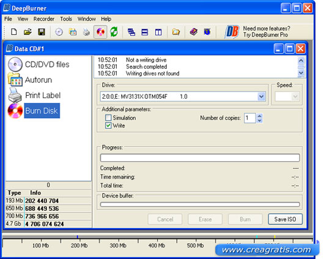Click the Cancel button
Viewport: 324px width, 259px height.
pos(165,219)
